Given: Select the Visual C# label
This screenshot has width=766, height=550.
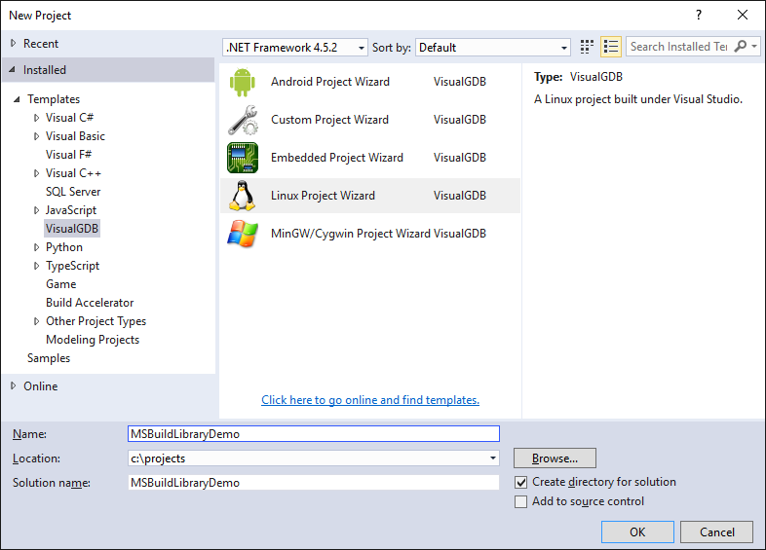Looking at the screenshot, I should [69, 118].
